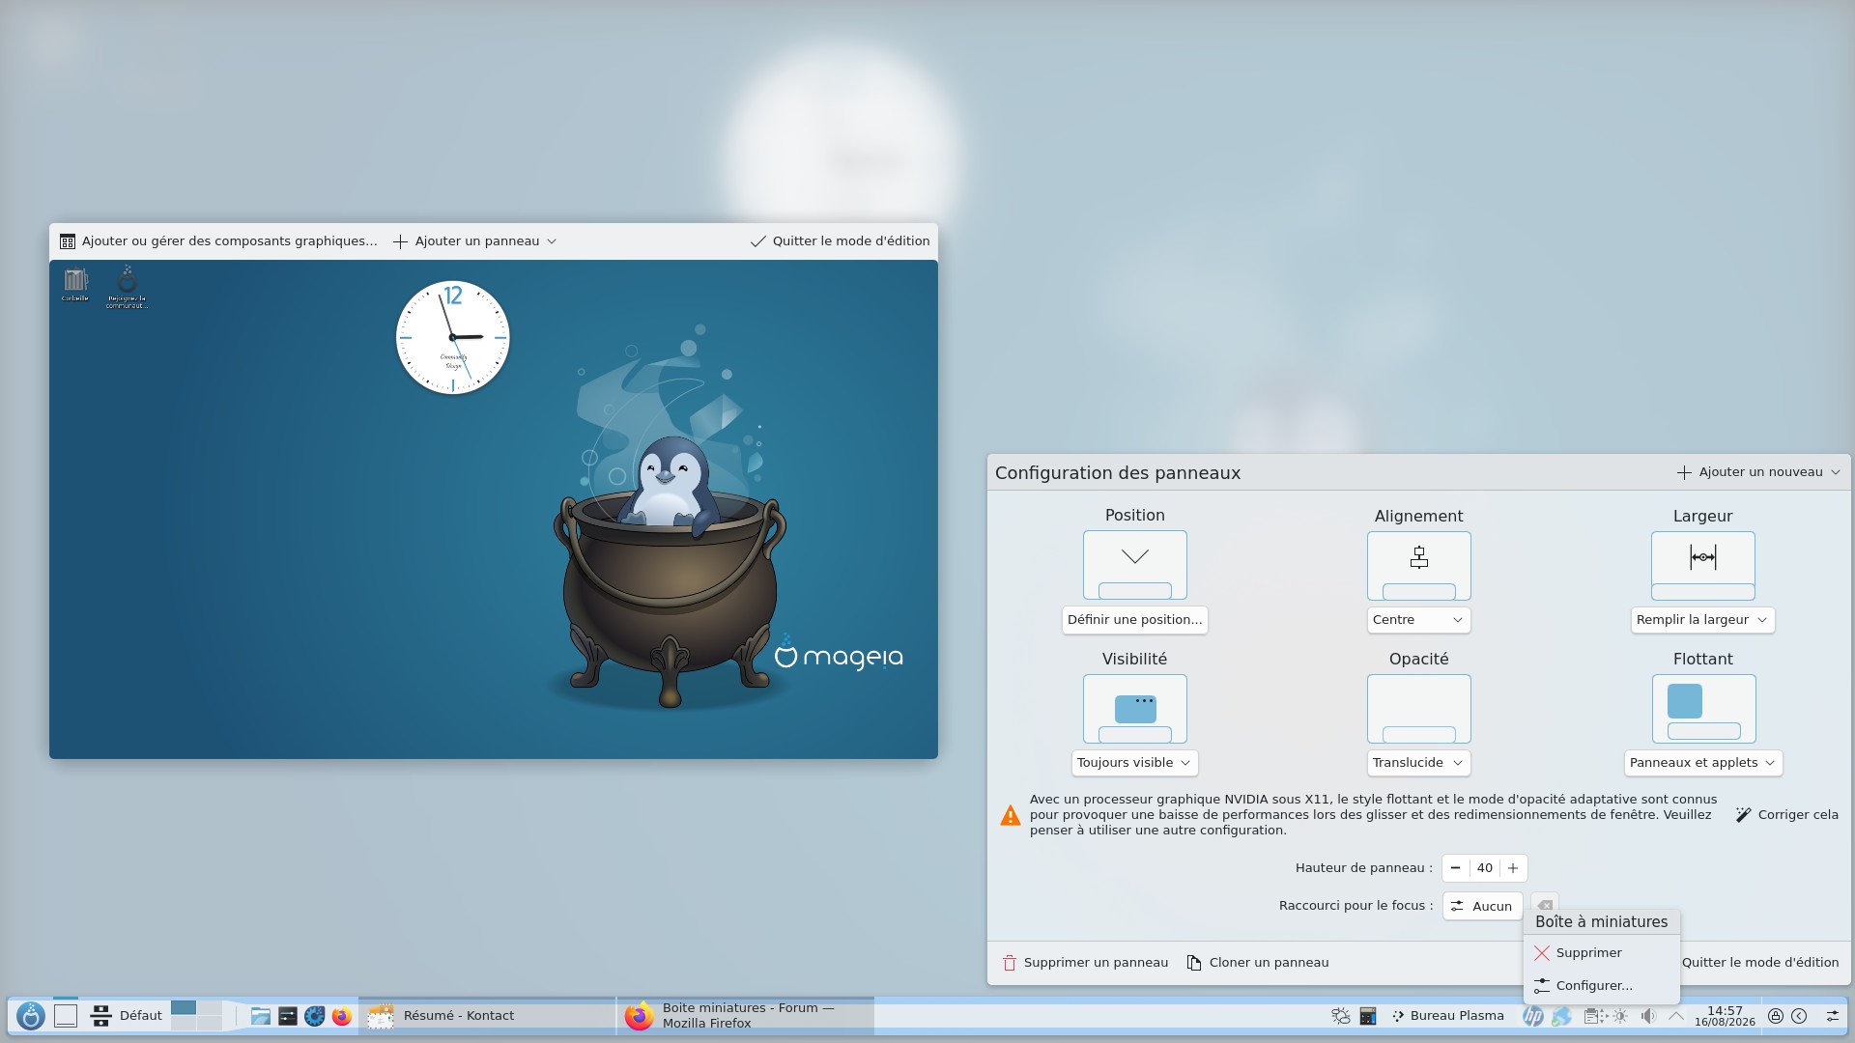Open the Translucide opacity dropdown

pos(1419,763)
